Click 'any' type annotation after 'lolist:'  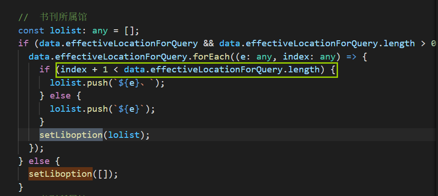pos(100,30)
